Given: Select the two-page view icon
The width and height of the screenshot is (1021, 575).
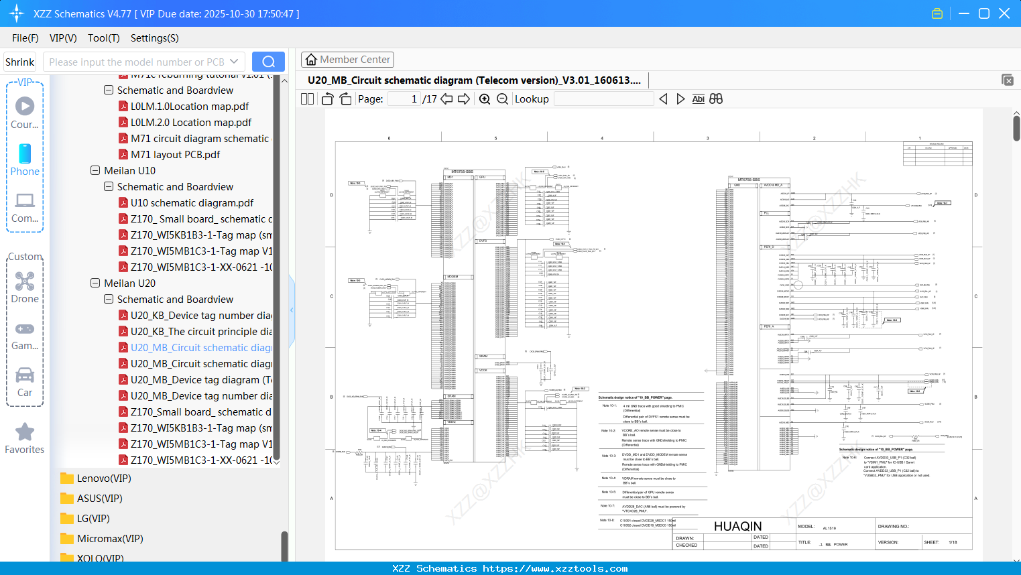Looking at the screenshot, I should click(x=306, y=99).
